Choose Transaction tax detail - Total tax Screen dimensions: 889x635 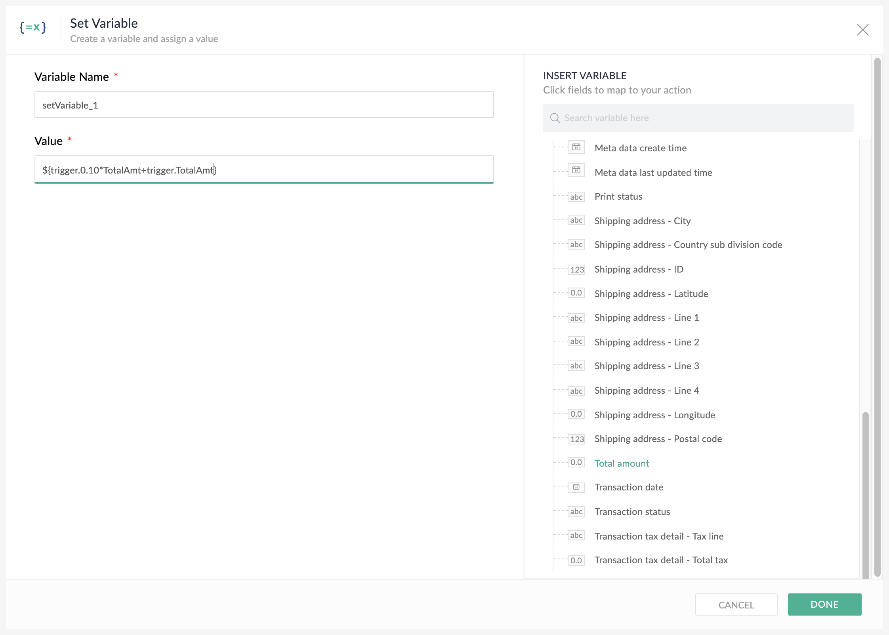tap(661, 560)
